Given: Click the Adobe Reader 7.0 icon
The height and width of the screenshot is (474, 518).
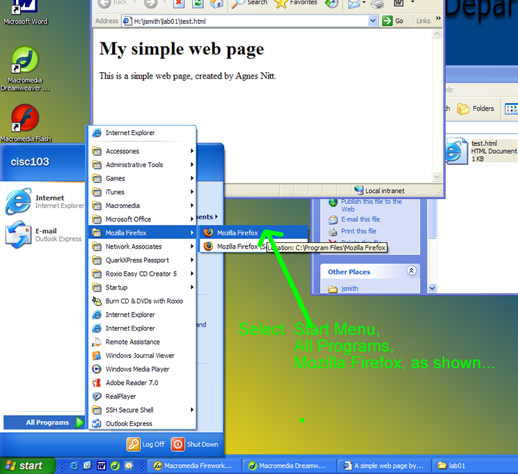Looking at the screenshot, I should 97,383.
